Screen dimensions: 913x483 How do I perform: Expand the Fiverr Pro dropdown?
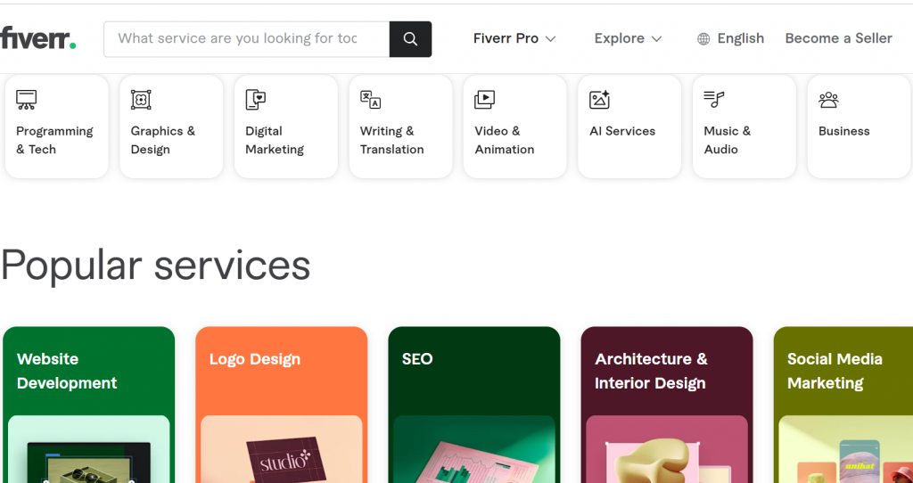514,38
